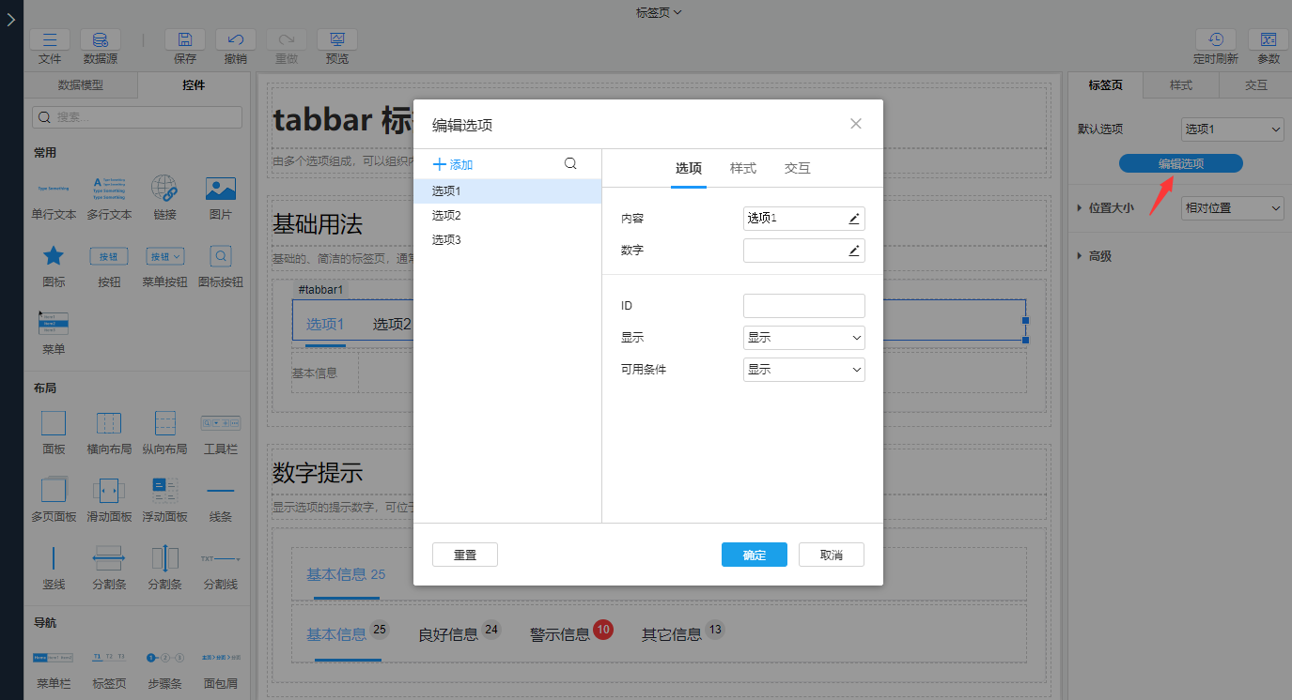
Task: Switch to the 交互 tab in dialog
Action: click(x=797, y=169)
